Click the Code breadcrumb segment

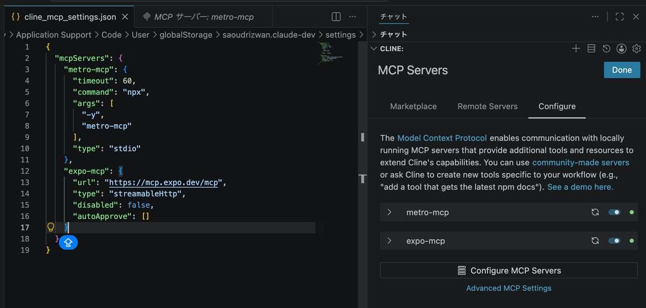111,34
